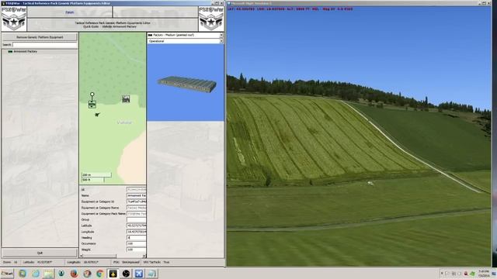Click the Weight input field
The height and width of the screenshot is (279, 497).
click(137, 250)
